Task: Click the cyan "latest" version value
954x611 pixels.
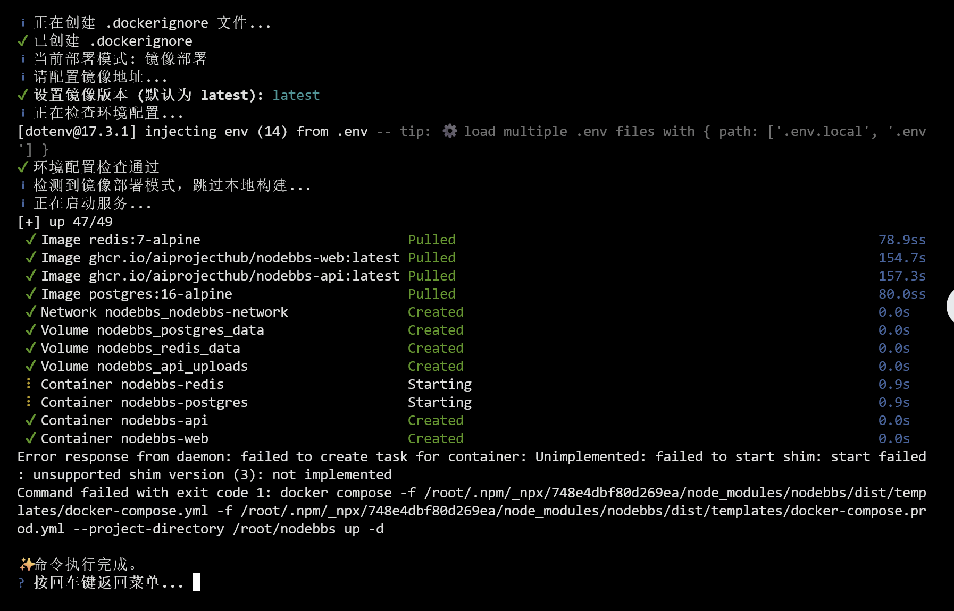Action: [296, 95]
